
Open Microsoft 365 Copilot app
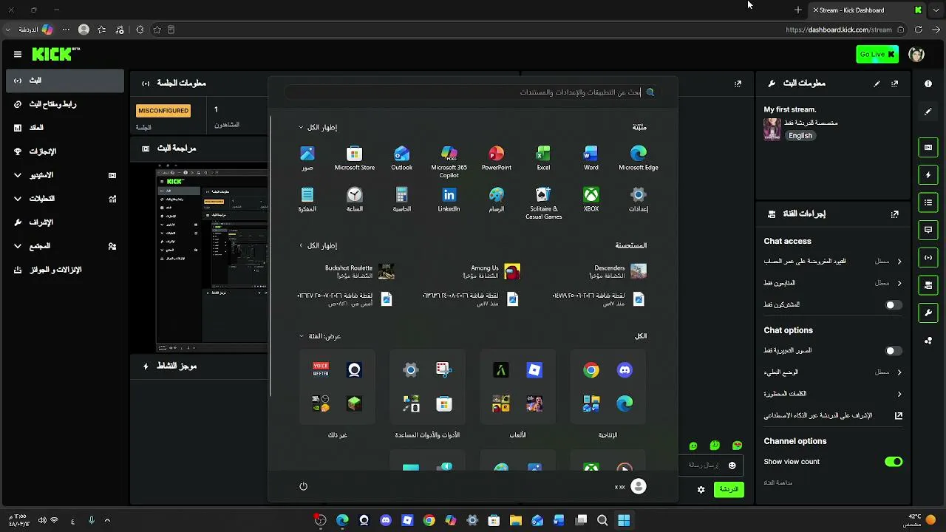(x=449, y=162)
